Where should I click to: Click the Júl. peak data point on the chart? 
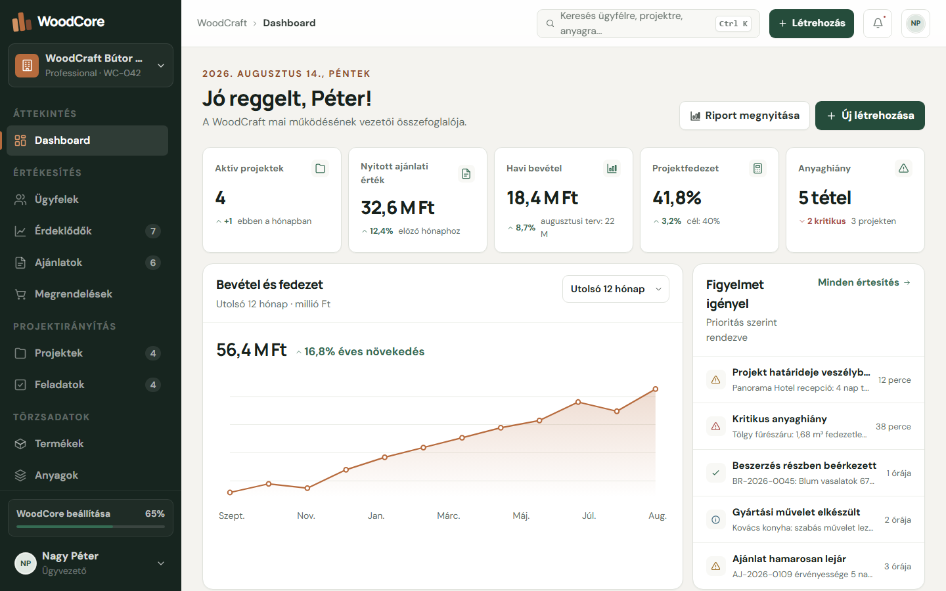point(578,402)
